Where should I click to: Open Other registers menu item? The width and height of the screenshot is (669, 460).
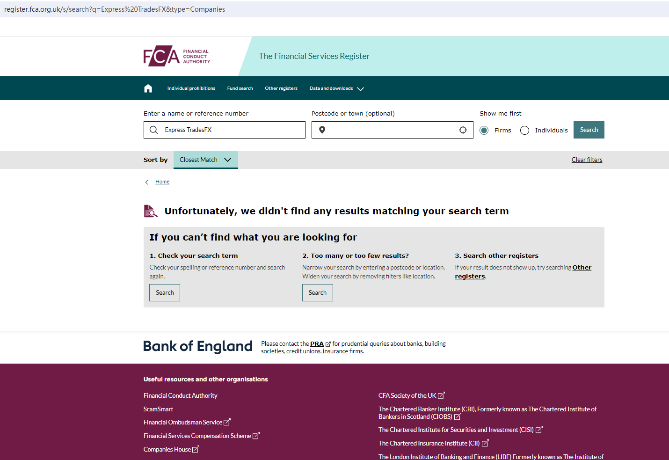click(281, 88)
